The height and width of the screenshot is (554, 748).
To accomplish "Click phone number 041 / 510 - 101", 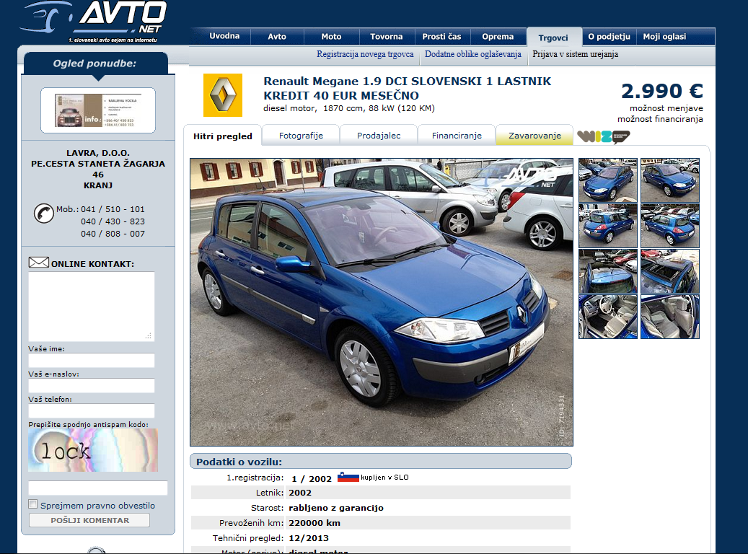I will point(113,209).
